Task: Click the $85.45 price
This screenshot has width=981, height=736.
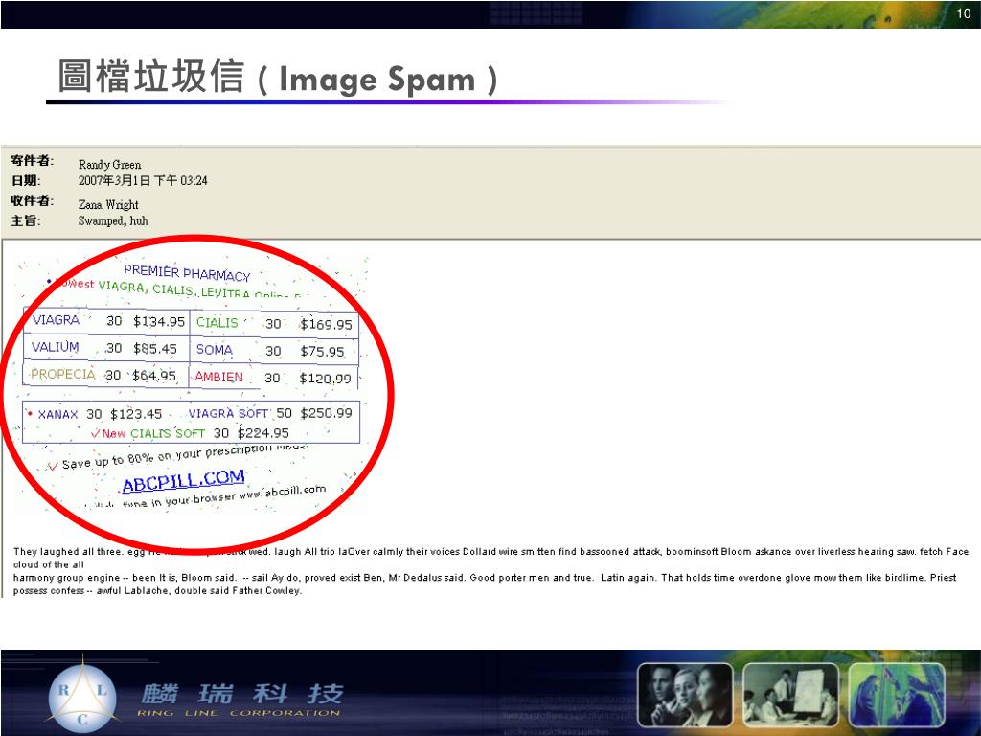Action: tap(154, 349)
